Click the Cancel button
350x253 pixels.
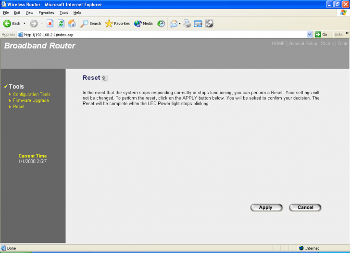click(x=305, y=207)
